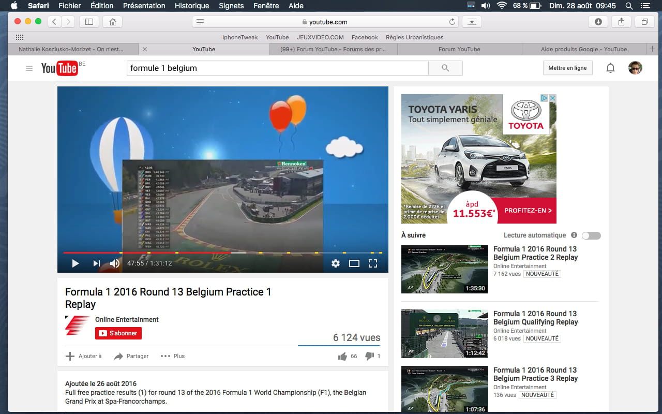Toggle Lecture automatique autoplay switch
The height and width of the screenshot is (414, 662).
click(591, 235)
